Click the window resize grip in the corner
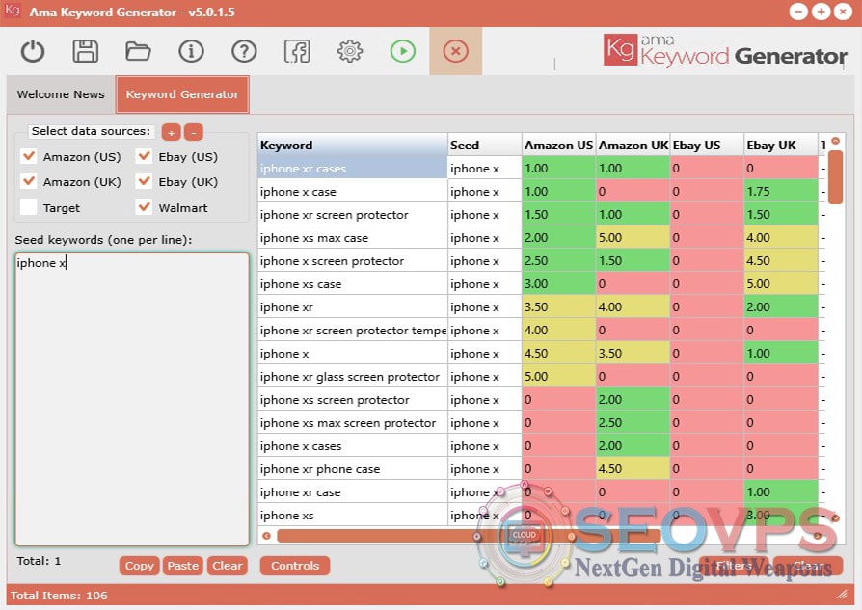 tap(842, 594)
